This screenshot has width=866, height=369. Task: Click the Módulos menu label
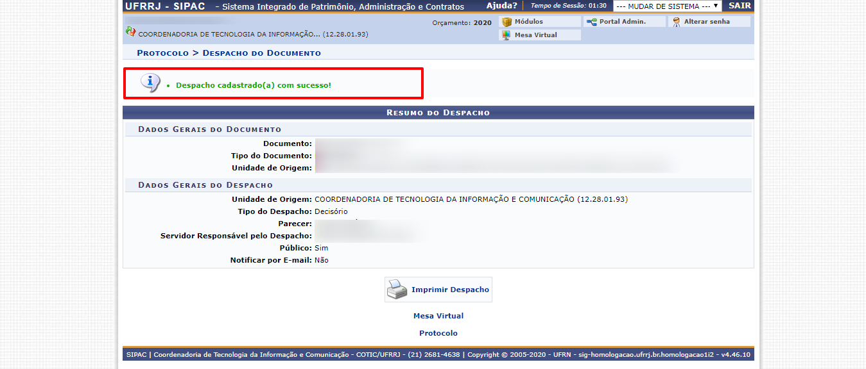click(x=528, y=22)
